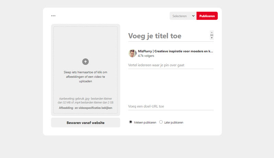274x158 pixels.
Task: Open the three-dot more options menu
Action: 53,16
